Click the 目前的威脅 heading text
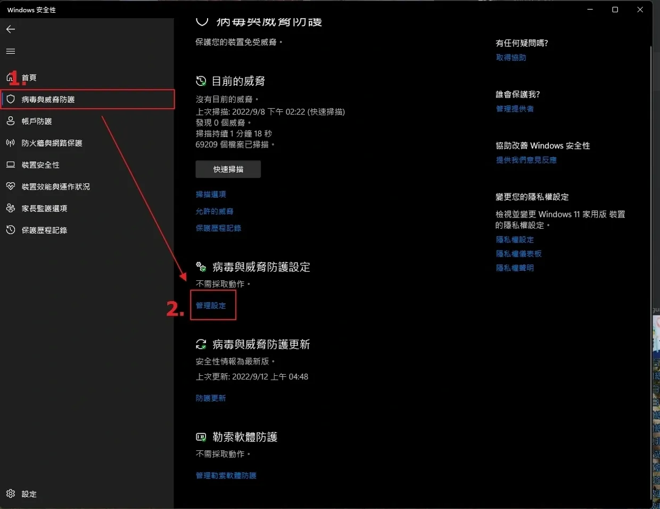This screenshot has width=660, height=509. pos(238,81)
